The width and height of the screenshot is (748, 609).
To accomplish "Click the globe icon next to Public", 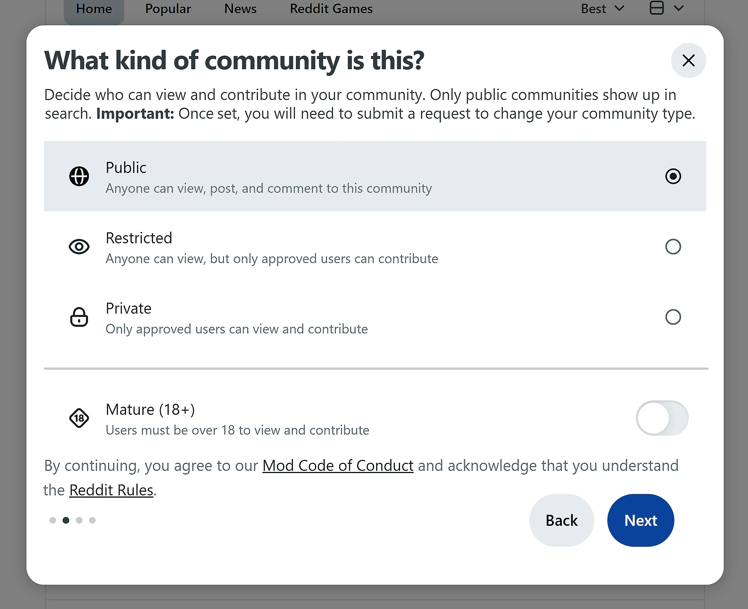I will click(x=79, y=177).
